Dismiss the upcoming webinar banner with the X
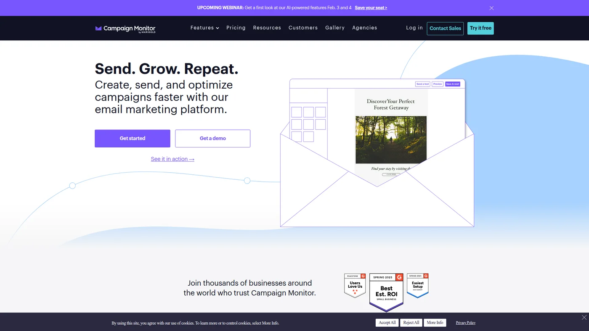 click(491, 8)
